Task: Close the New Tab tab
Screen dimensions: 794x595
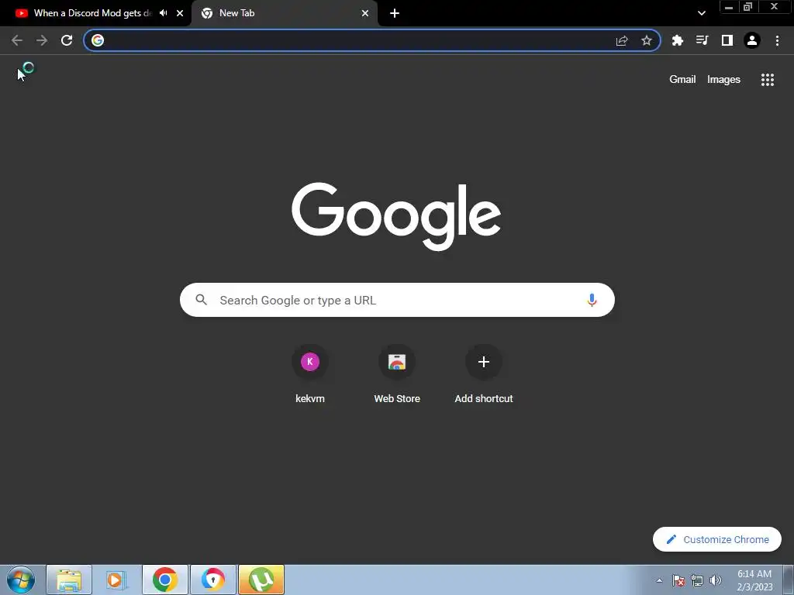Action: 365,13
